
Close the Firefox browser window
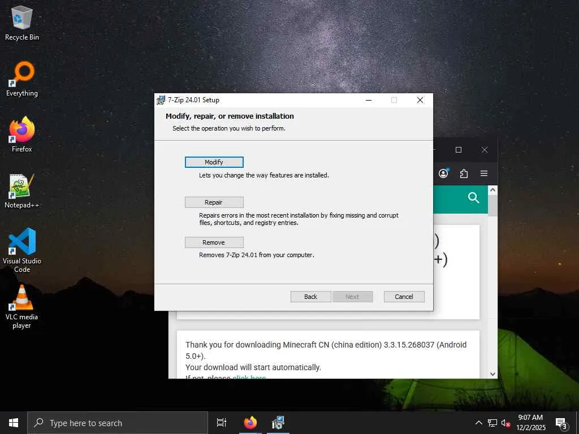click(485, 150)
